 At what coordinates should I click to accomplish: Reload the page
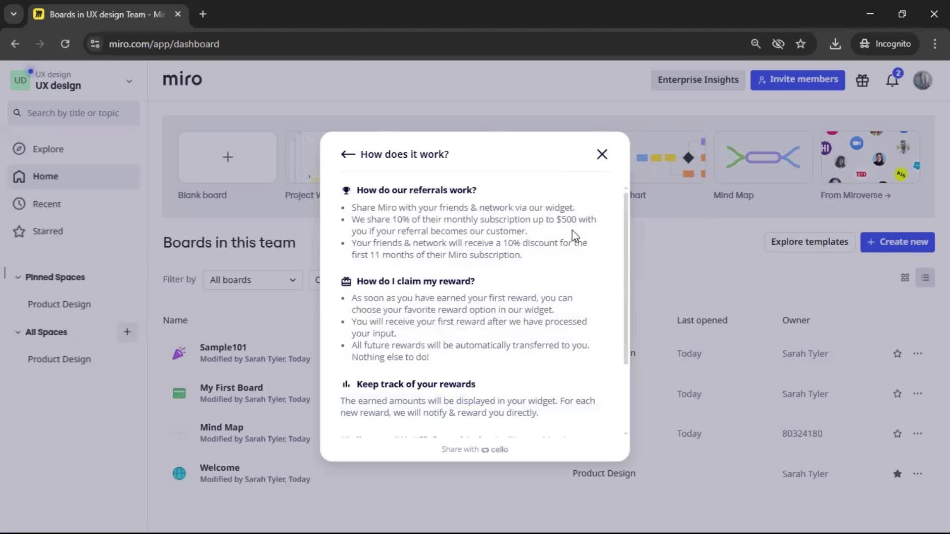[65, 44]
